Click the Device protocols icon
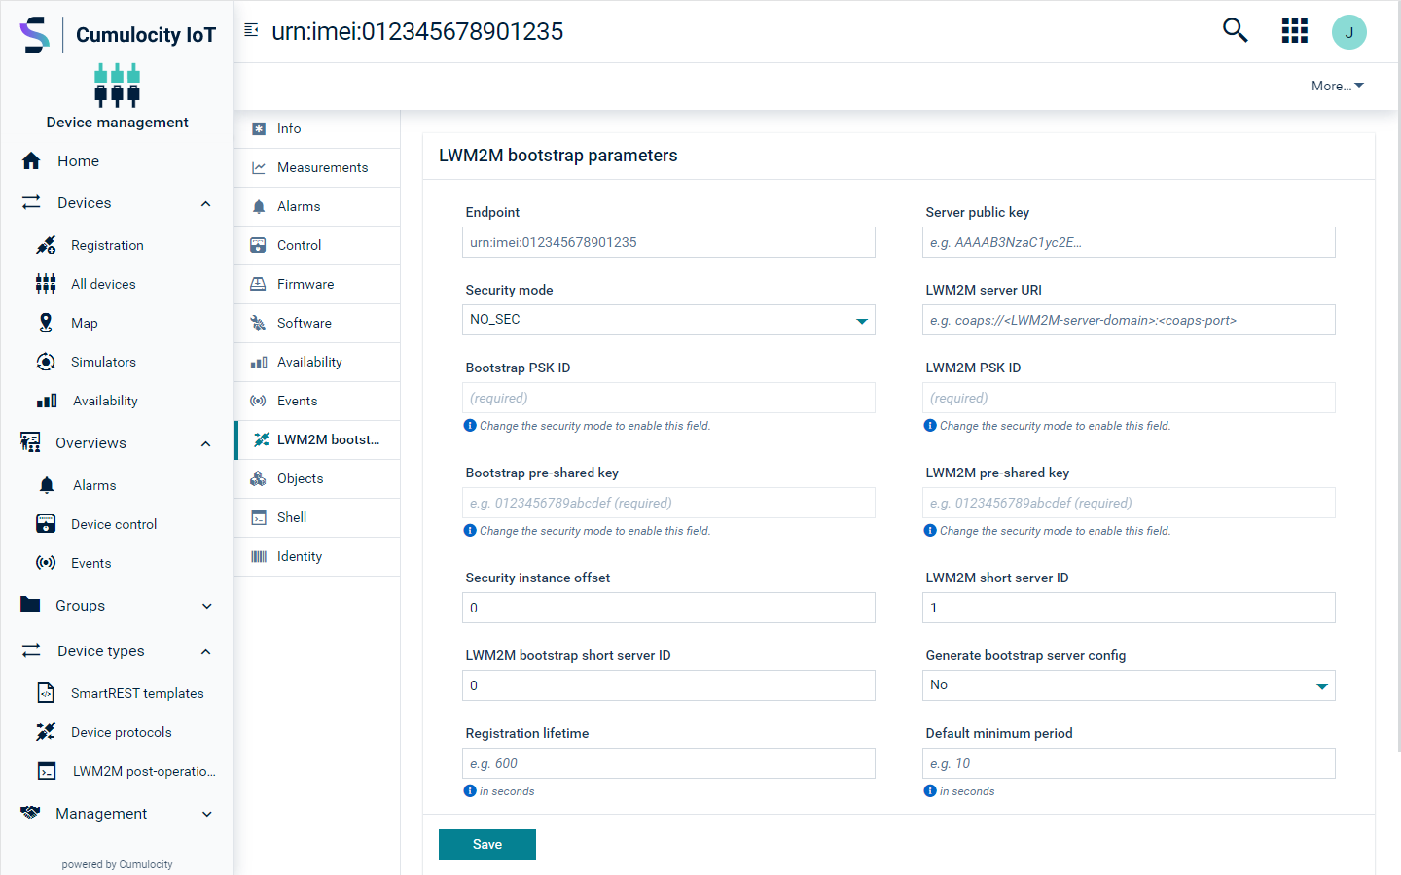The width and height of the screenshot is (1401, 875). (46, 732)
